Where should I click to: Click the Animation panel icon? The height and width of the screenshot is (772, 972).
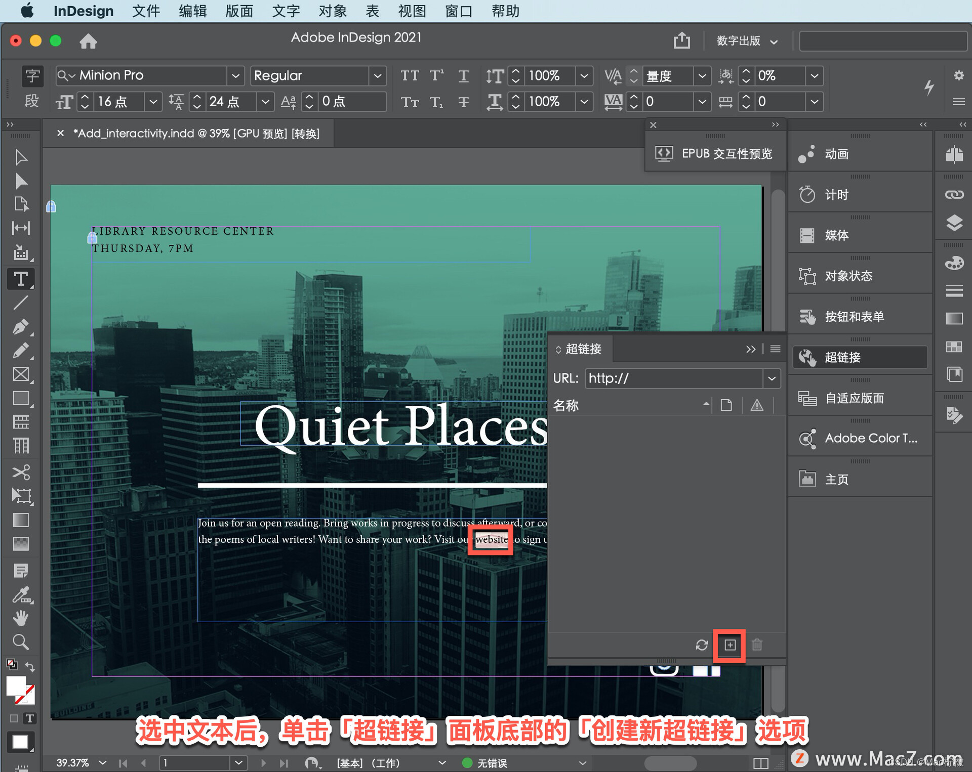808,154
